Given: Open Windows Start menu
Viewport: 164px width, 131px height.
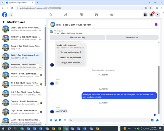Looking at the screenshot, I should coord(3,128).
